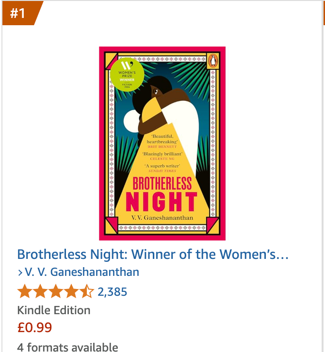Open the 2,385 ratings count link
The width and height of the screenshot is (325, 352).
(112, 292)
